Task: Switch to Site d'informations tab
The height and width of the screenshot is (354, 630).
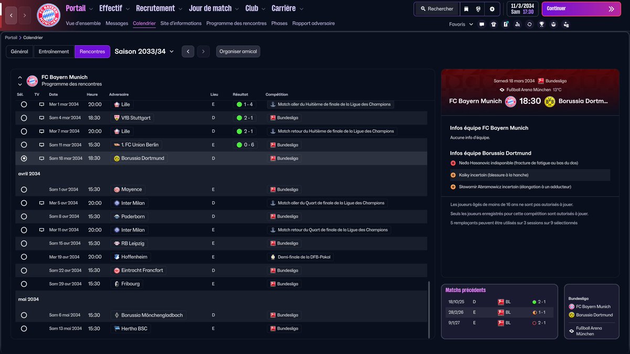Action: 181,24
